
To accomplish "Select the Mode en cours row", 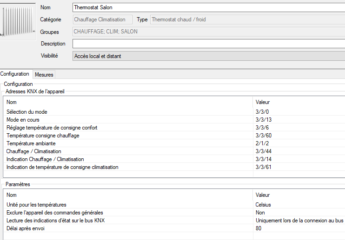I will point(174,120).
